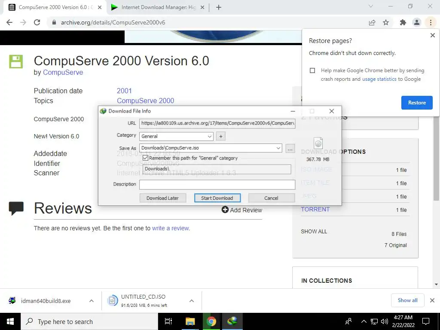Viewport: 440px width, 330px height.
Task: Click the green floppy disk software icon
Action: 16,61
